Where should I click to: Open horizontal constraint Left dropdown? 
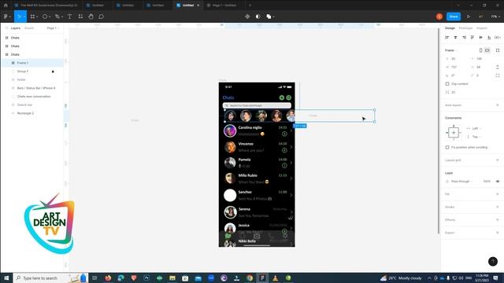476,128
